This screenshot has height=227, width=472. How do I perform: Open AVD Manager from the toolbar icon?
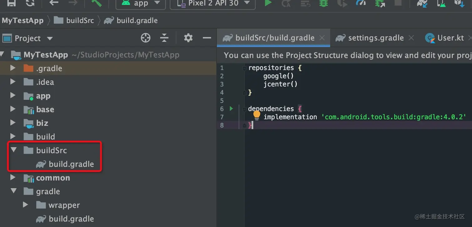click(441, 3)
